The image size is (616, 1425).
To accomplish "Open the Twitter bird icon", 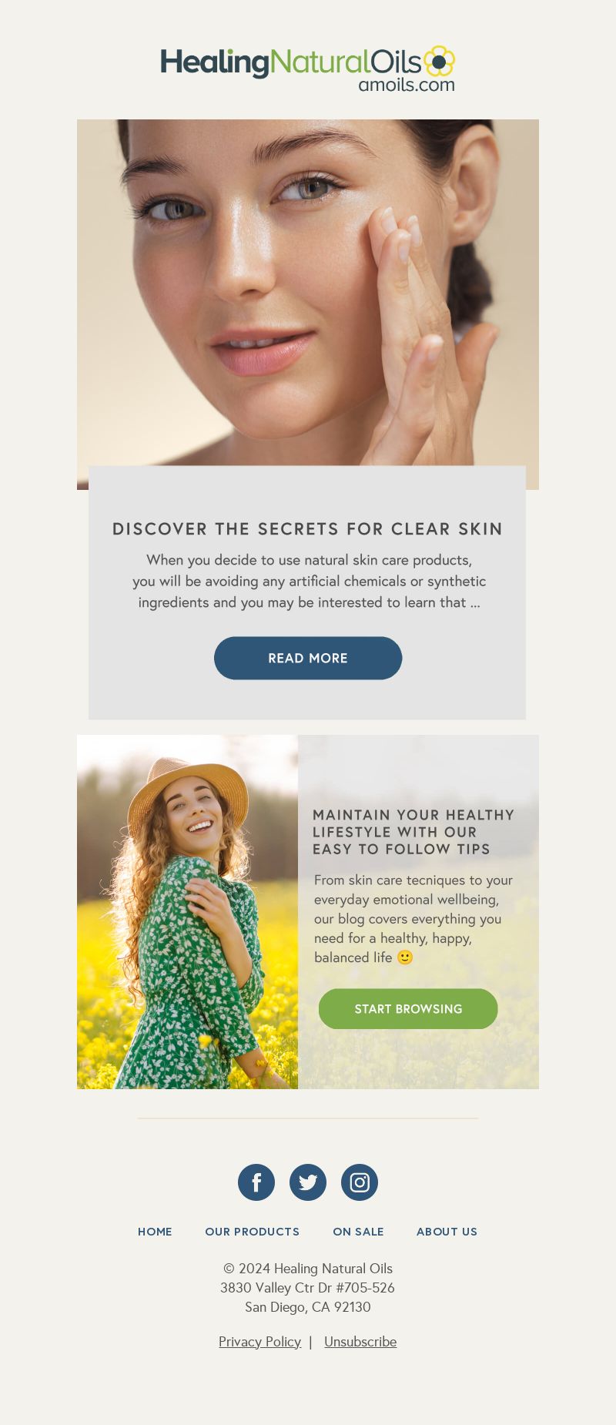I will coord(308,1182).
